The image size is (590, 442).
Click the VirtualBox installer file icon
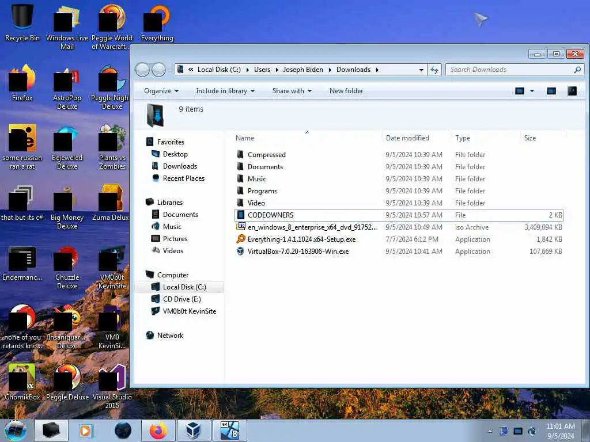coord(241,251)
